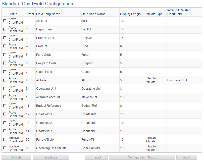Sort by Field Short Name

point(93,14)
